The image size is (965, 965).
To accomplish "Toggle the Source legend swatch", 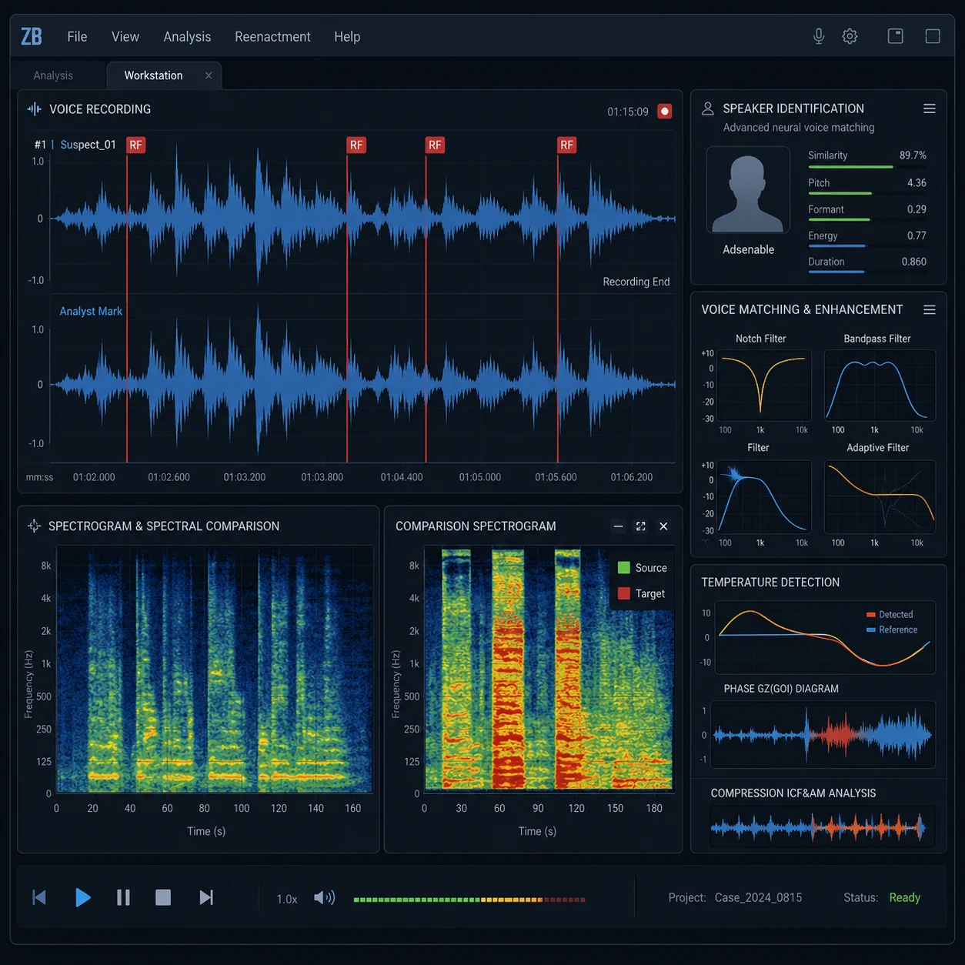I will 624,568.
